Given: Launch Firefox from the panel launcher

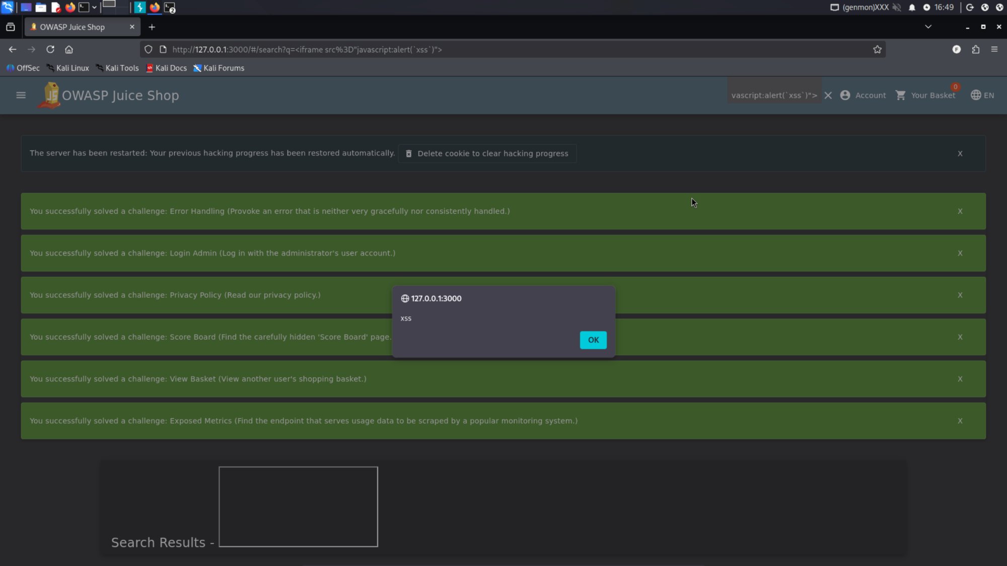Looking at the screenshot, I should pos(70,7).
